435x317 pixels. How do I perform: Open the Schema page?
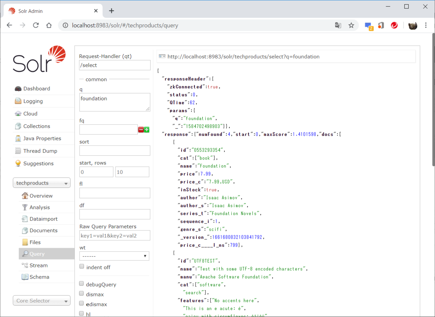[x=39, y=277]
